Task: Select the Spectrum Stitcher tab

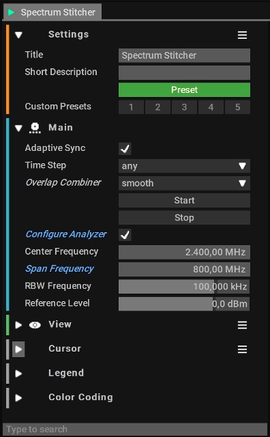Action: [x=52, y=12]
